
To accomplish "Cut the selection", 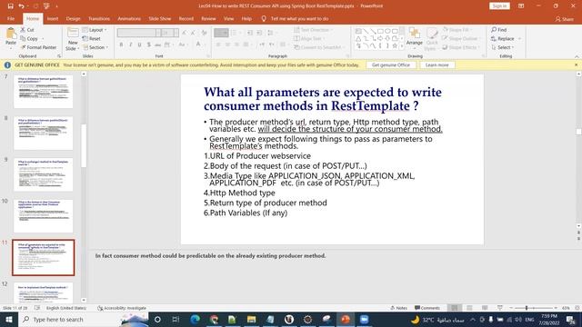I will point(27,30).
